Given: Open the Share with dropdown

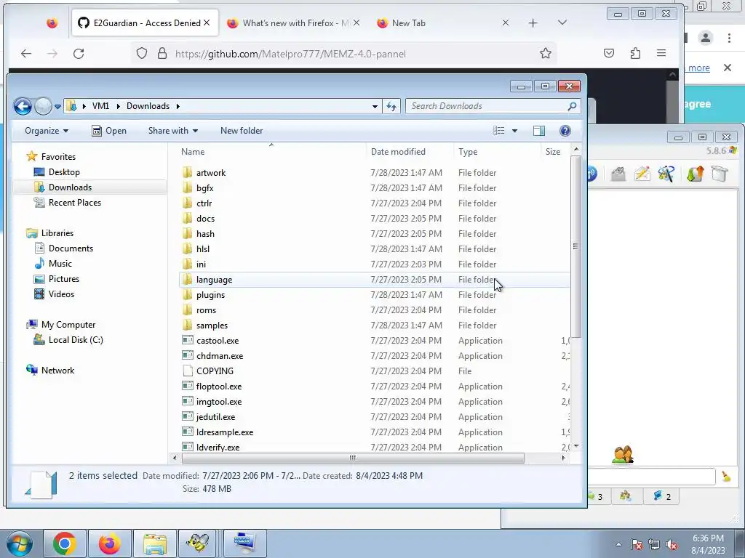Looking at the screenshot, I should point(173,131).
